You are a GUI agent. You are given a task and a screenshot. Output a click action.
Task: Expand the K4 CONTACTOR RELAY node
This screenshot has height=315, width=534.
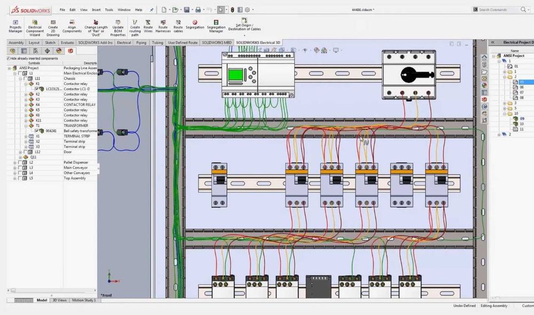coord(26,105)
